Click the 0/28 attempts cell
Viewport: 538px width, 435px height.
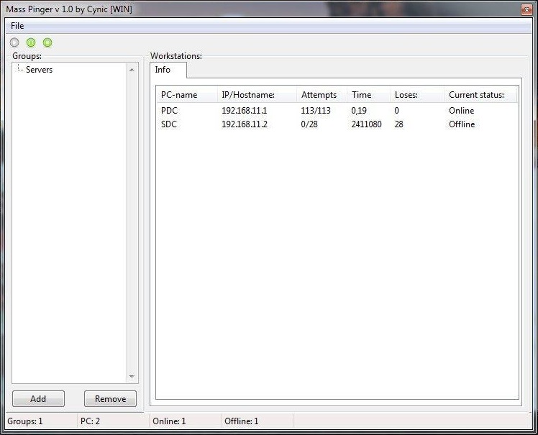coord(309,124)
